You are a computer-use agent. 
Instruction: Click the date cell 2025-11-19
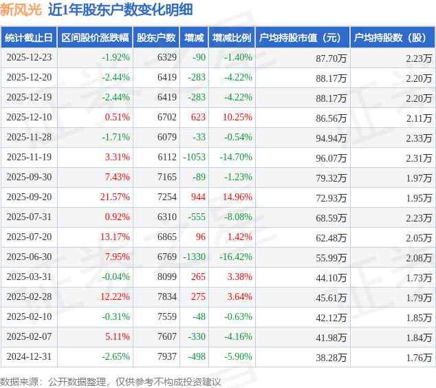tap(29, 157)
